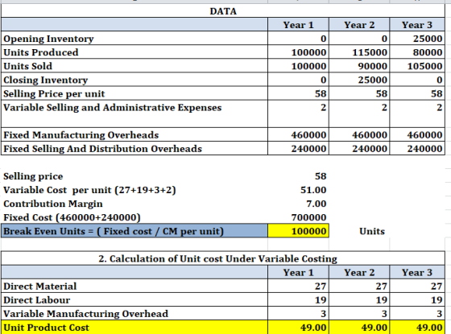Screen dimensions: 451x334
Task: Select Year 3 header in Variable Costing table
Action: click(x=417, y=272)
